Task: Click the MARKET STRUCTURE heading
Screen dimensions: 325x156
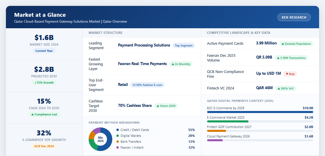Action: point(105,33)
